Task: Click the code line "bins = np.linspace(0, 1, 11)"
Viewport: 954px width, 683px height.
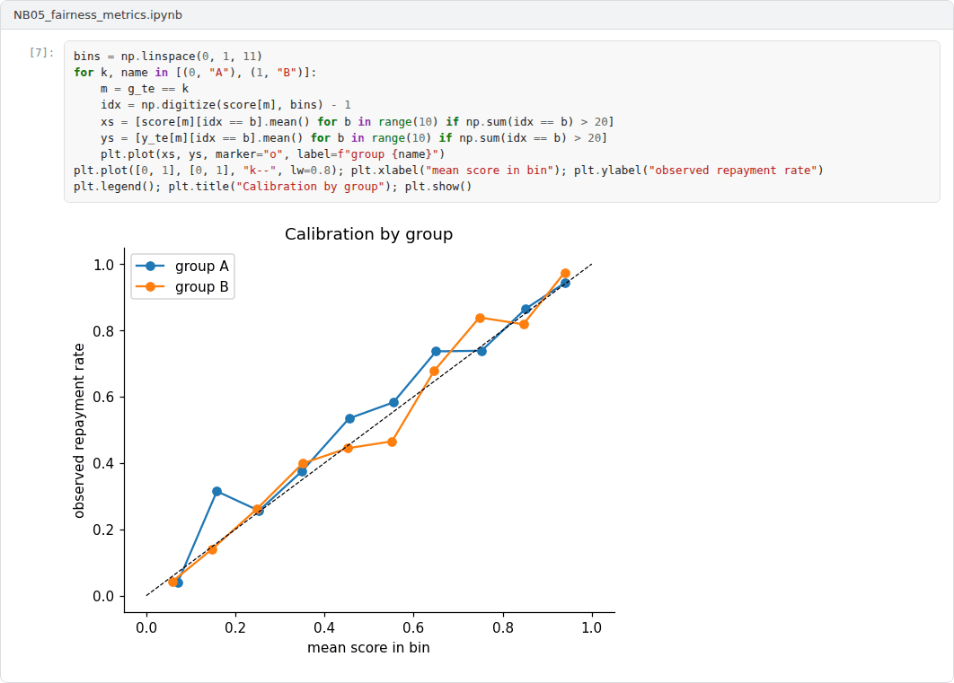Action: coord(168,57)
